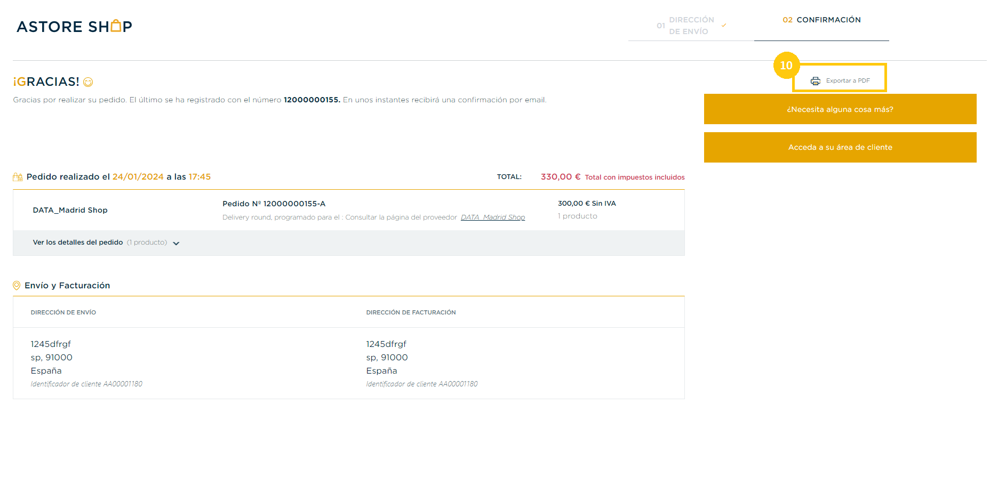
Task: Click the 'Exportar a PDF' button
Action: [840, 80]
